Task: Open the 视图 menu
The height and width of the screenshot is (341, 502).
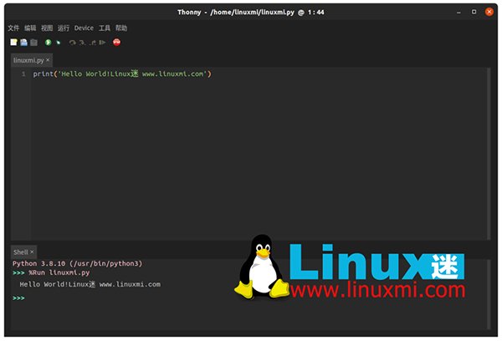Action: 47,28
